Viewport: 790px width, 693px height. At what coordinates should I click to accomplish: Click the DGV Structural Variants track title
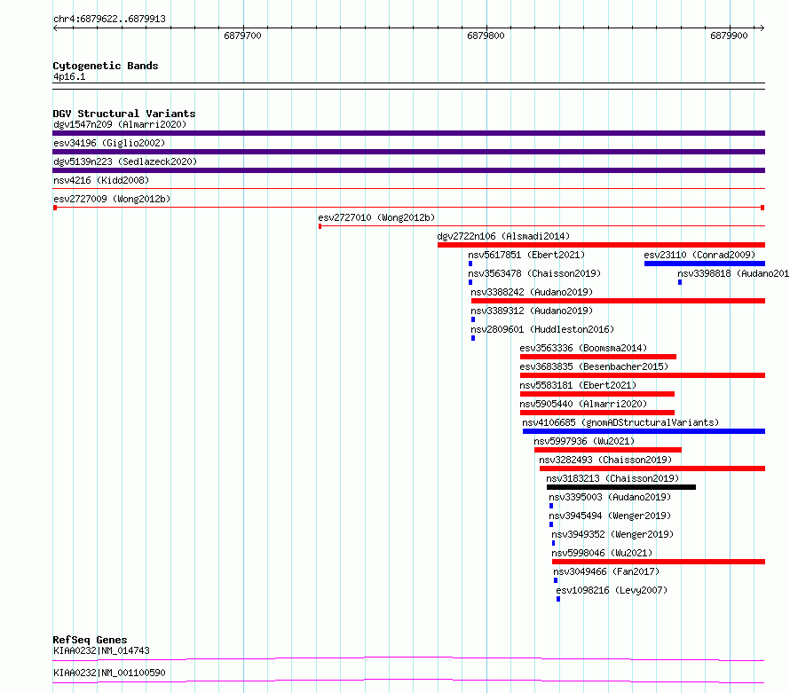point(124,114)
